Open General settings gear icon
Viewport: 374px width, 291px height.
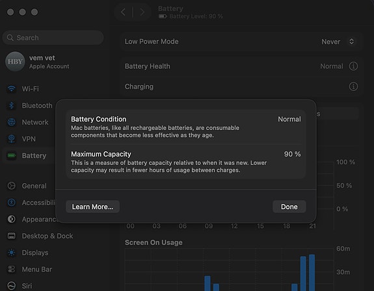pos(12,186)
